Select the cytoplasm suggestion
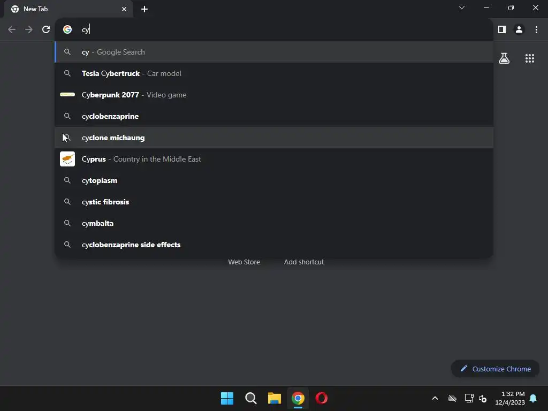The height and width of the screenshot is (411, 548). click(x=274, y=180)
